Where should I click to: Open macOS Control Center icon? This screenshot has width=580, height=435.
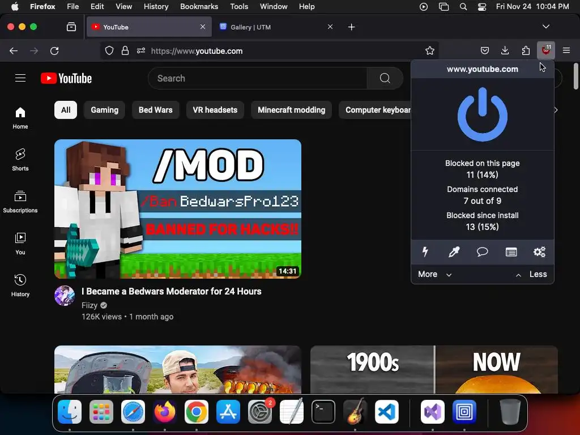tap(482, 7)
